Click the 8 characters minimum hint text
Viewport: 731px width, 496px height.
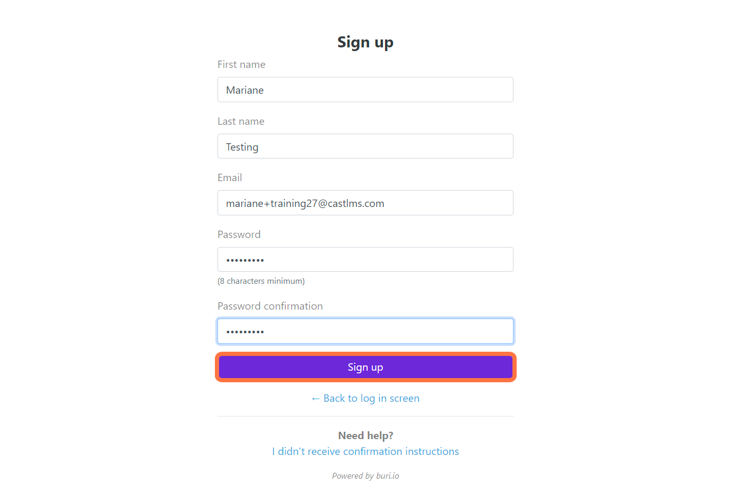point(261,281)
